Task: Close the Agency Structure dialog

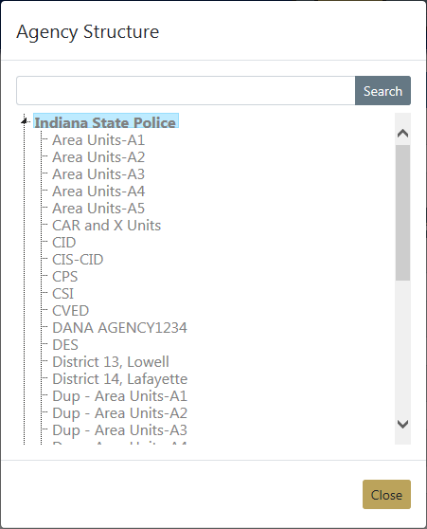Action: click(x=386, y=495)
